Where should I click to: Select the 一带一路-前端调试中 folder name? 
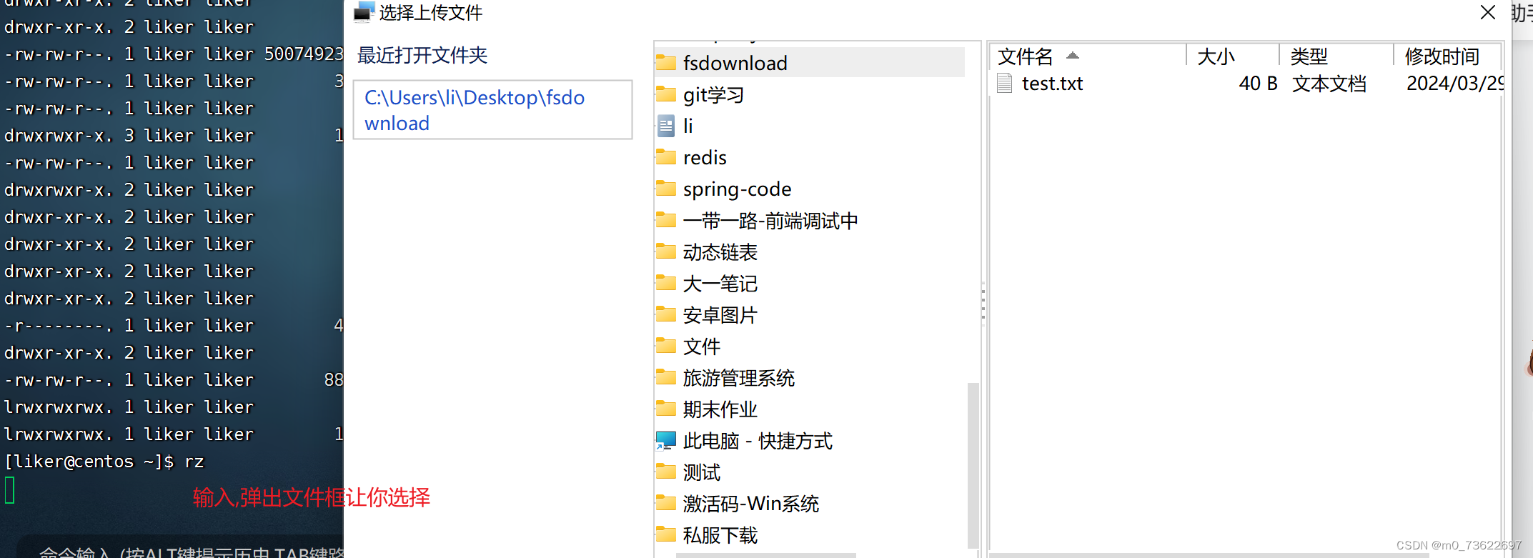[770, 220]
